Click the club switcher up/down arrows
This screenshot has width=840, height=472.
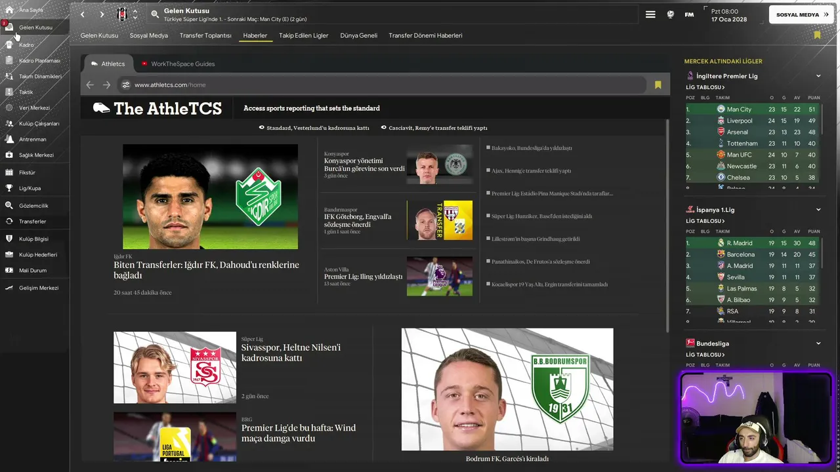[x=135, y=14]
